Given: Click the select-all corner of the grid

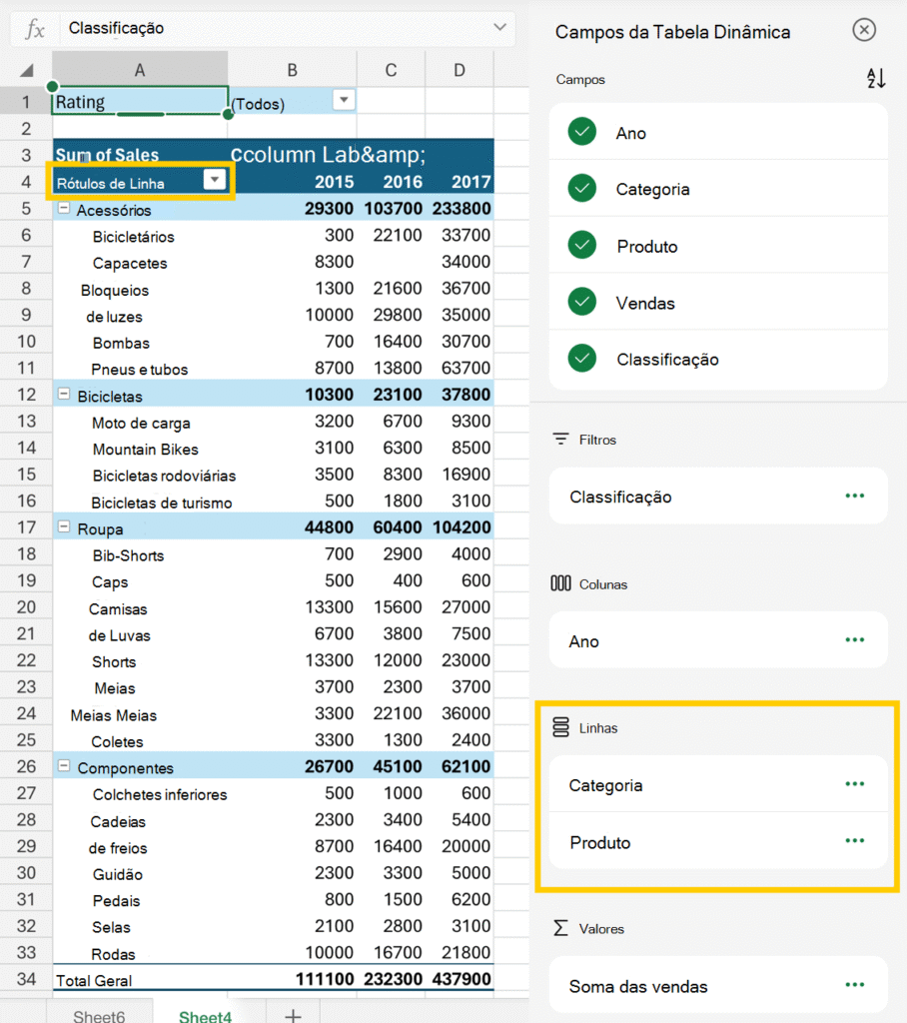Looking at the screenshot, I should 26,70.
